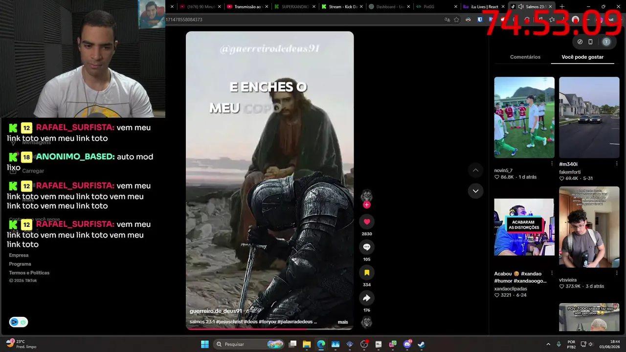Open the clock showing 18:44
626x352 pixels.
coord(610,344)
